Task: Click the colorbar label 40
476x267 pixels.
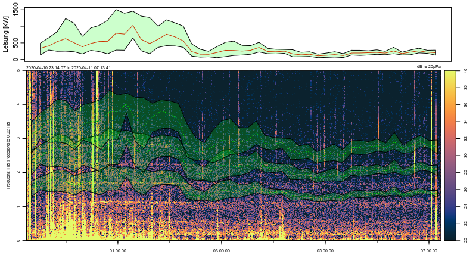Action: pos(466,71)
